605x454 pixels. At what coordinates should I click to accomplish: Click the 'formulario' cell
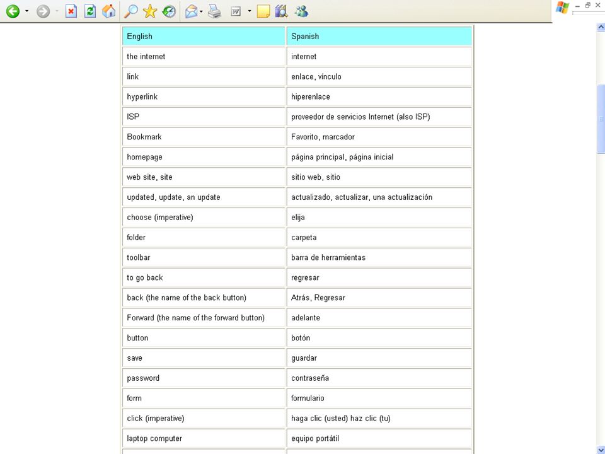click(379, 398)
